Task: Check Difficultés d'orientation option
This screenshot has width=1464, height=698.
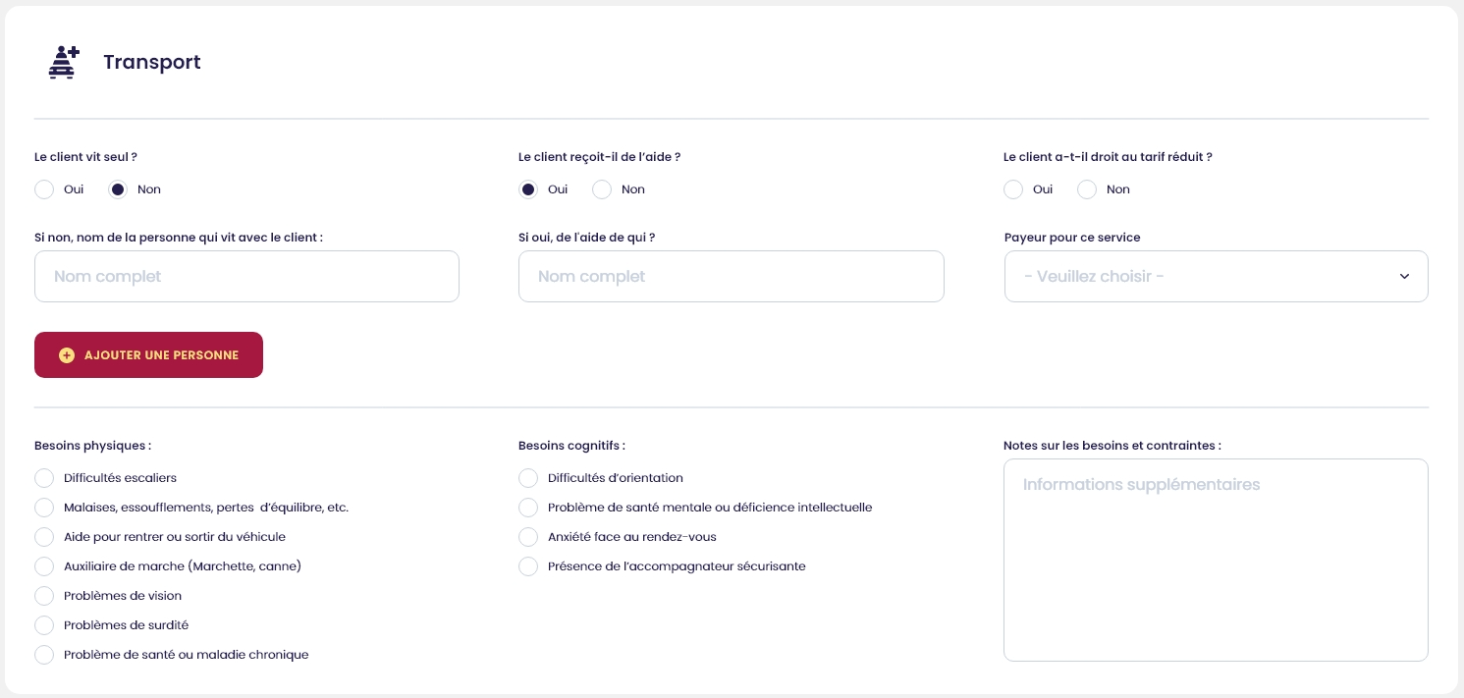Action: (x=528, y=478)
